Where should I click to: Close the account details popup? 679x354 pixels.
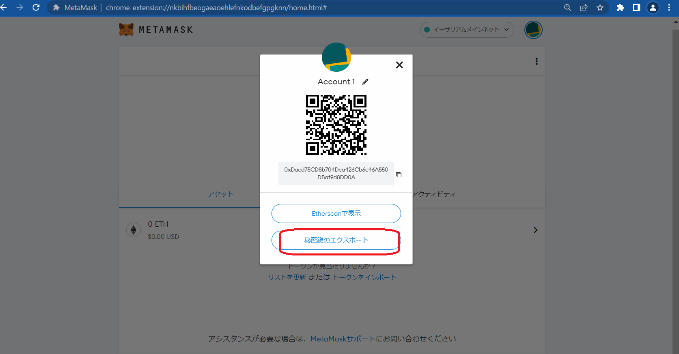tap(399, 65)
